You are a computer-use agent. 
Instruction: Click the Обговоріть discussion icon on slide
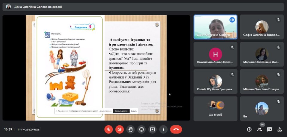[x=47, y=35]
